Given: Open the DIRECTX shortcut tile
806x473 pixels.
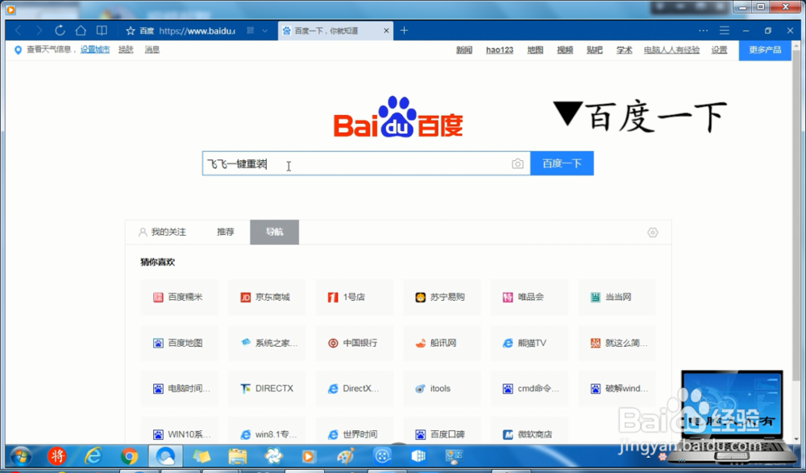Looking at the screenshot, I should [266, 389].
